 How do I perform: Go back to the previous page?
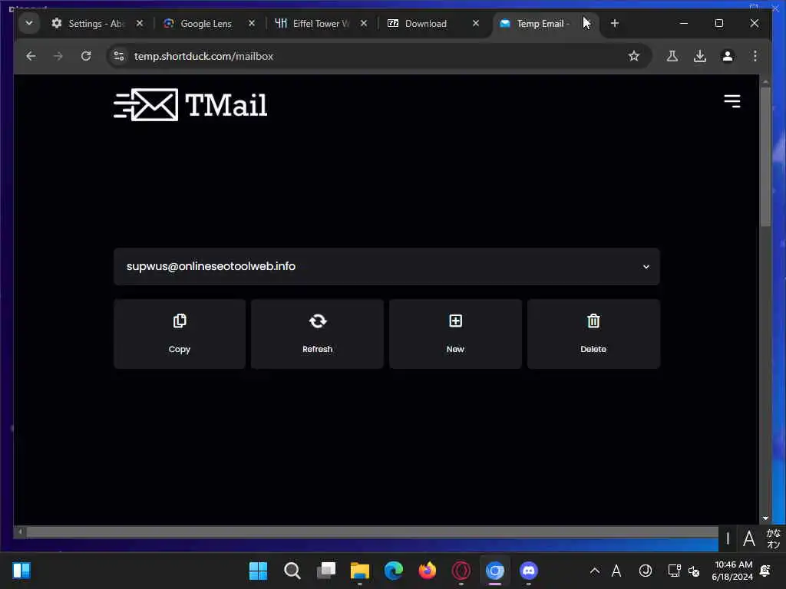pos(31,56)
